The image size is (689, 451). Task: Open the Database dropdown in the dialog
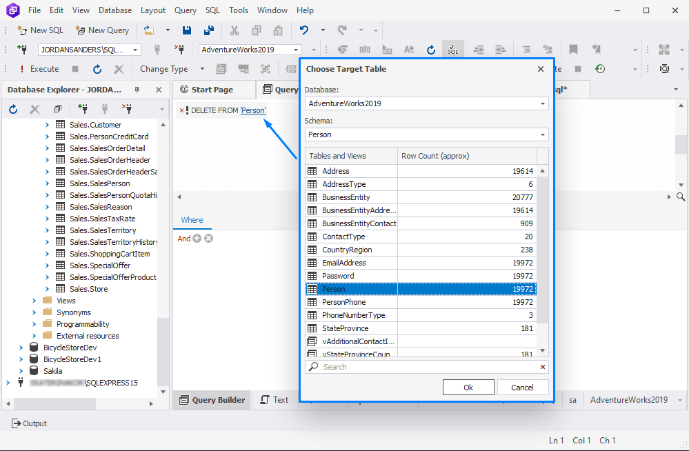click(543, 103)
